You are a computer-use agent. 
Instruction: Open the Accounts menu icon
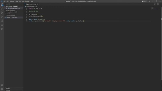tap(2, 85)
